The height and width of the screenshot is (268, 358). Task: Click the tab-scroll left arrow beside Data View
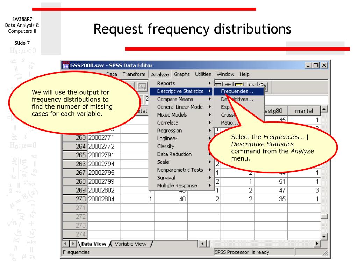64,244
